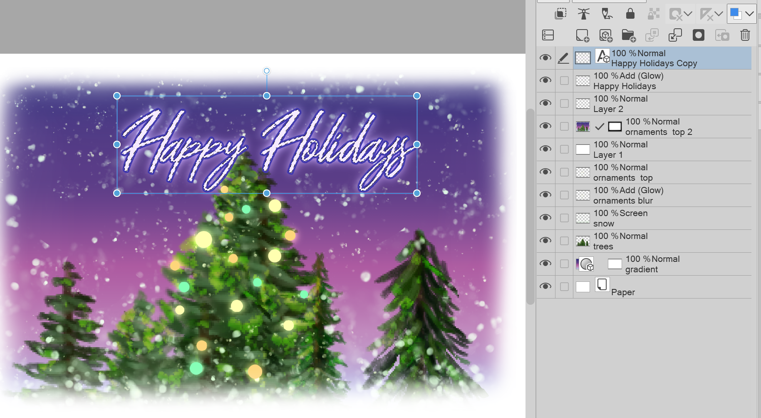
Task: Click Apply Mask to Layer icon
Action: [722, 35]
